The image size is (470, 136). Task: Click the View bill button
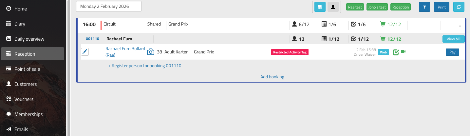click(x=453, y=39)
